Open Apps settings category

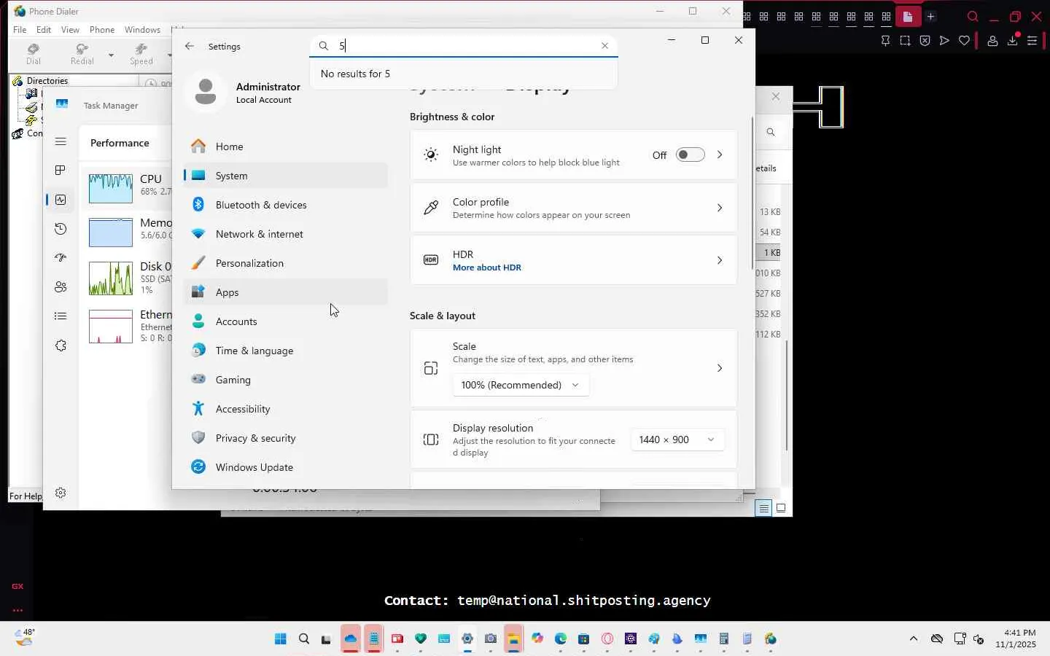pos(285,292)
